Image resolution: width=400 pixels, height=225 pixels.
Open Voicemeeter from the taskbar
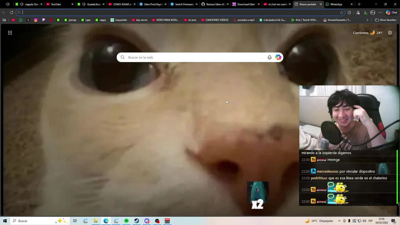pos(167,221)
